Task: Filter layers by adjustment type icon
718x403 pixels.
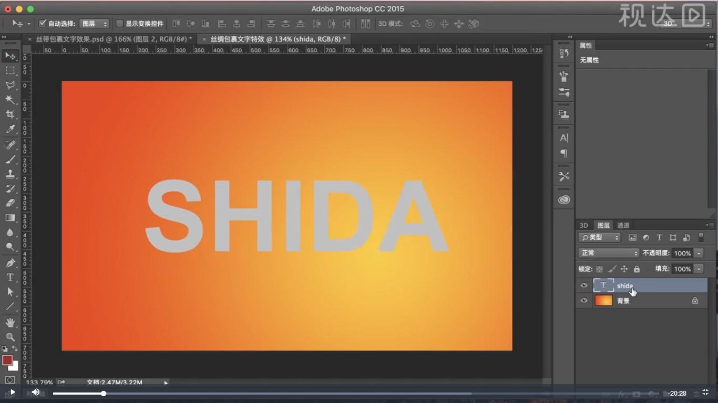Action: [x=646, y=238]
